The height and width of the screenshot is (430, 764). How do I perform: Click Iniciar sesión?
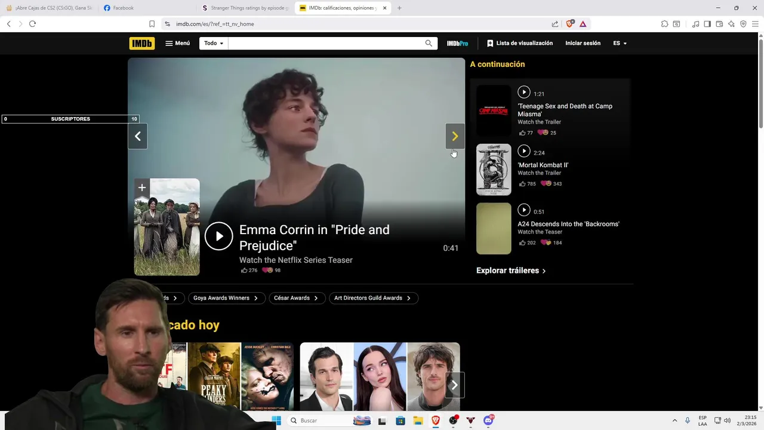coord(583,43)
